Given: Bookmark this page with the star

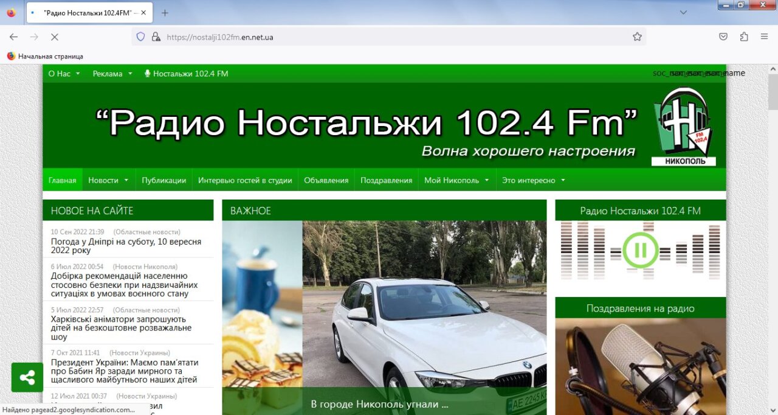Looking at the screenshot, I should point(637,37).
